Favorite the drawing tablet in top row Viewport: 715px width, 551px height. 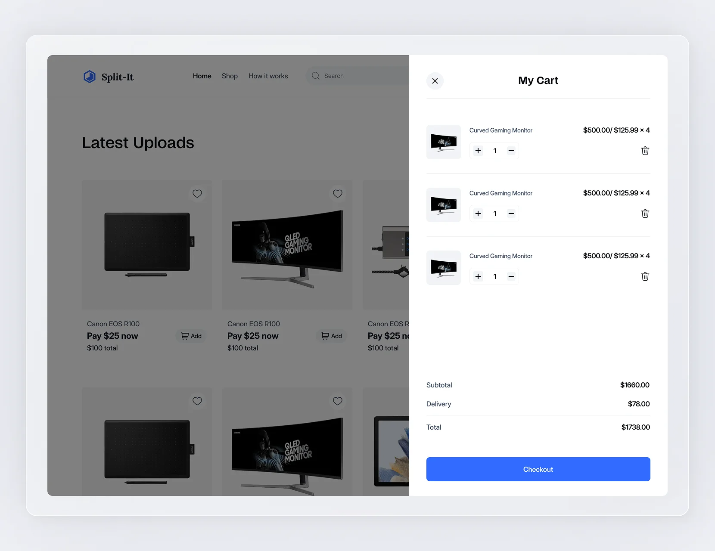pyautogui.click(x=197, y=194)
